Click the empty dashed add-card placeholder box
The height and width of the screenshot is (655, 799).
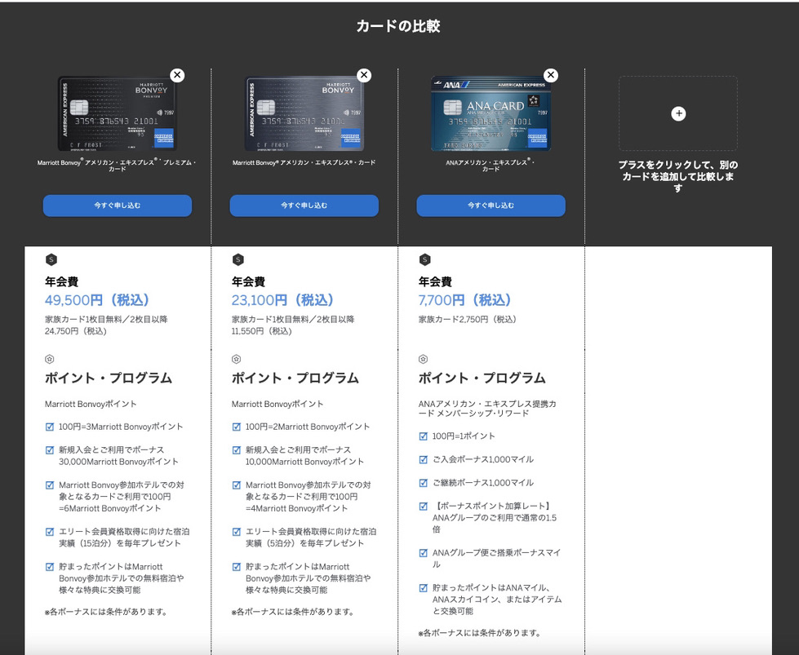coord(678,113)
